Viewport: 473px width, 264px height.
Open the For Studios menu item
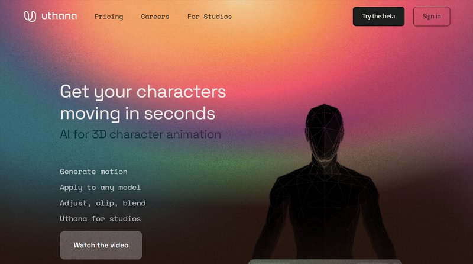point(209,17)
